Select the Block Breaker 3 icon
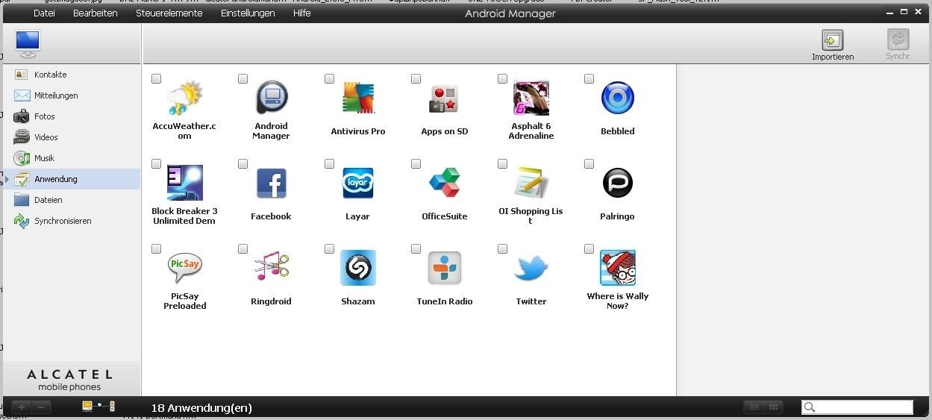 pyautogui.click(x=184, y=183)
